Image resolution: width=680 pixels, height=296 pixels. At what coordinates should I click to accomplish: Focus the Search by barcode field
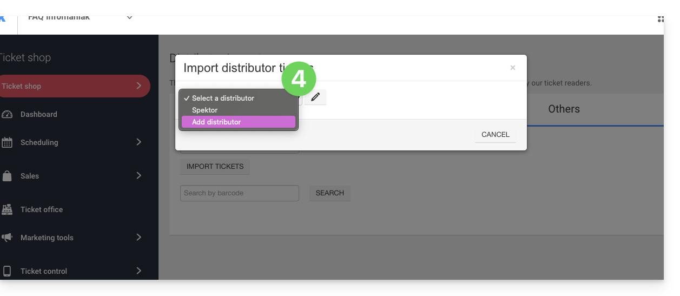coord(239,193)
